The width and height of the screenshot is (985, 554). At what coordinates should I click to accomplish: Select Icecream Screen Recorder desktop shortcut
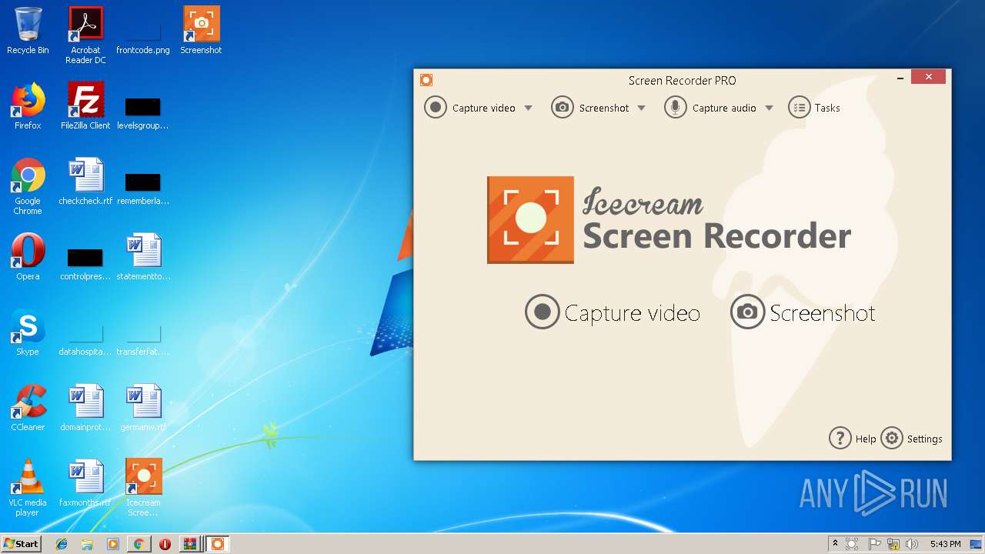(x=143, y=488)
